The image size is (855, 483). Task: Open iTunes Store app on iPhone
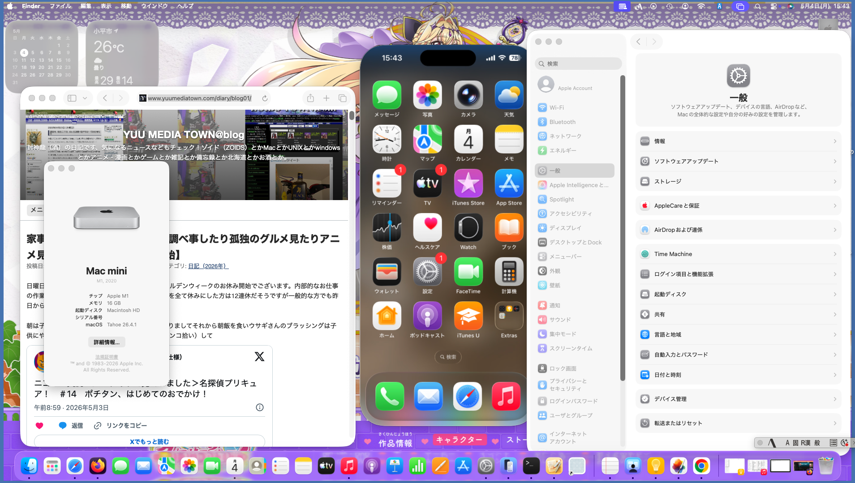coord(468,184)
